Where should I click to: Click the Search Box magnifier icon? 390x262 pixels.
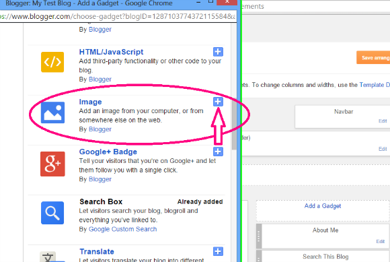point(52,213)
